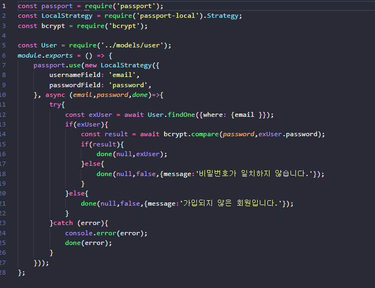Click the exUser variable declaration on line 12
375x288 pixels.
pos(100,115)
